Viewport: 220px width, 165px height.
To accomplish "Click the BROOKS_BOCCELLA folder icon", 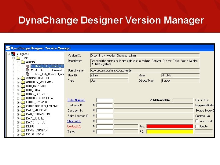I will click(x=23, y=98).
